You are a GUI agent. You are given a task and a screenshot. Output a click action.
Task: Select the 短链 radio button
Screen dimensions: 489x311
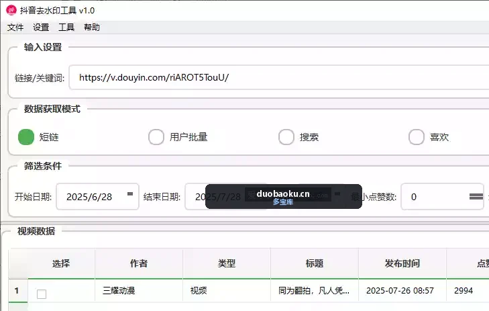[x=26, y=137]
